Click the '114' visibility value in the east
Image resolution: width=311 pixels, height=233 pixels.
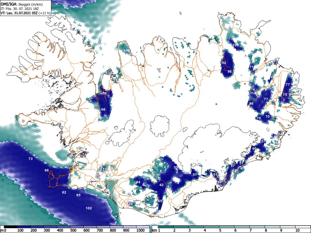[253, 93]
